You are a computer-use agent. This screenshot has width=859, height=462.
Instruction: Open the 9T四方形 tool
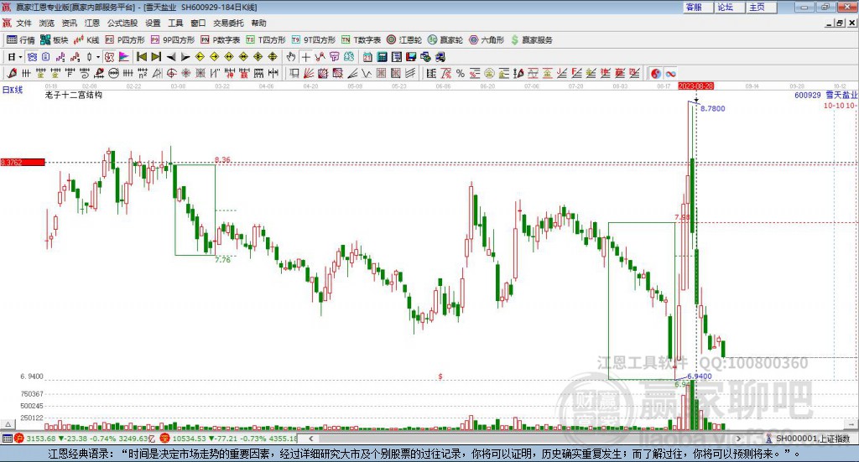coord(314,40)
